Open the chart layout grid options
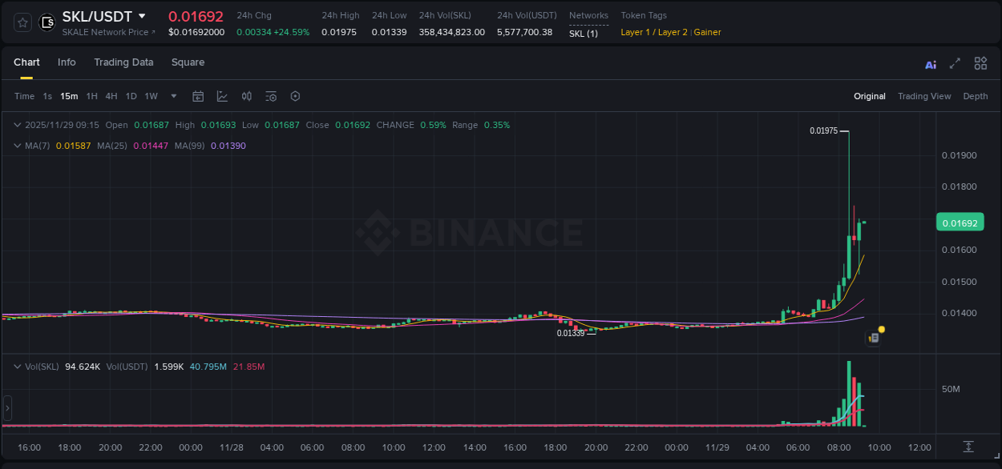 [x=980, y=63]
